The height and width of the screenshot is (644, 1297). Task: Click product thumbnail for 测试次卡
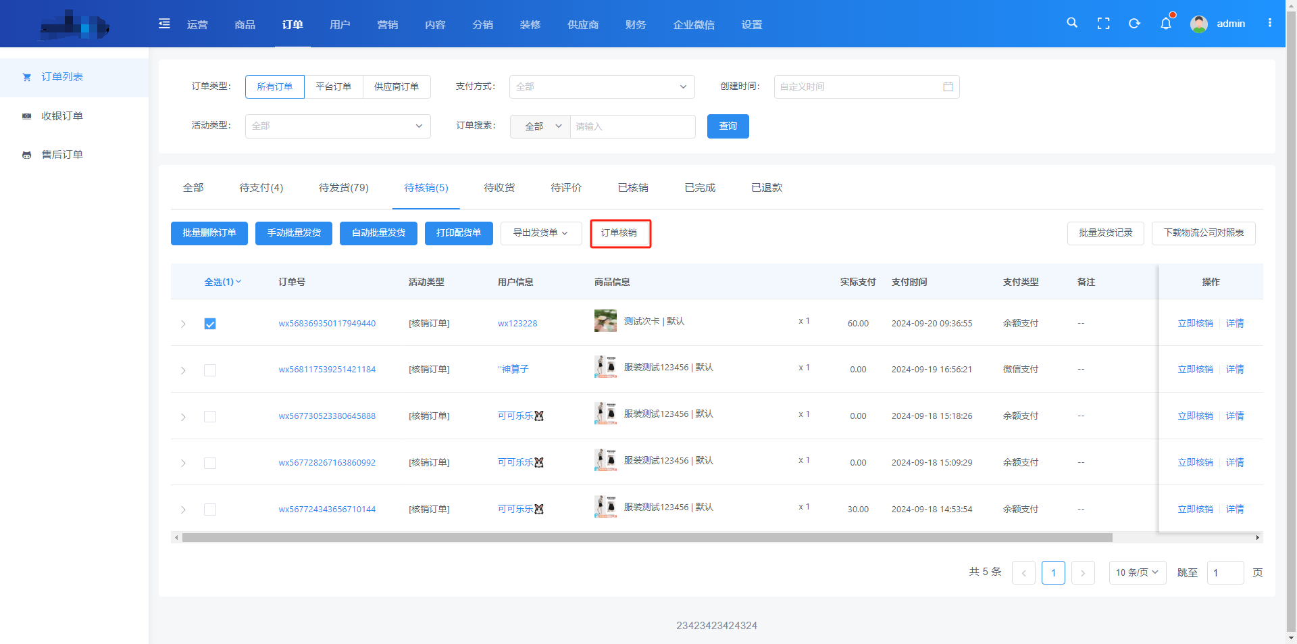click(605, 321)
